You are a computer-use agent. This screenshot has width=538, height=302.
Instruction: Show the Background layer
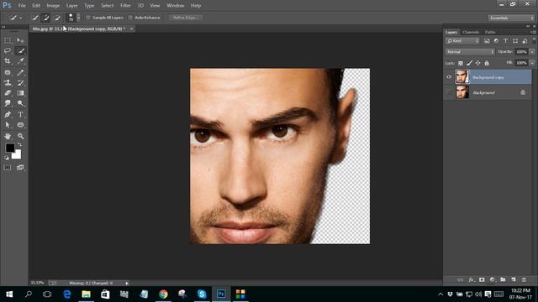(449, 92)
